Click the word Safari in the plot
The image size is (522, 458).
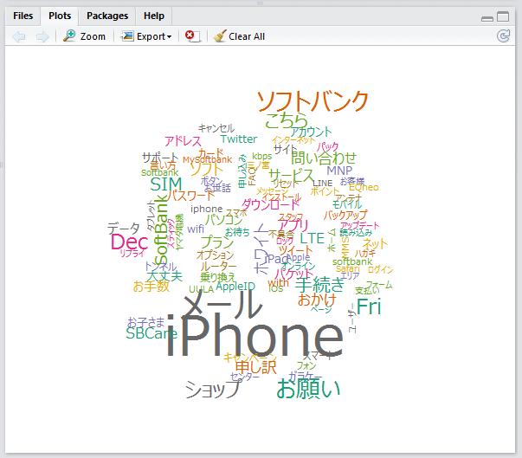347,268
